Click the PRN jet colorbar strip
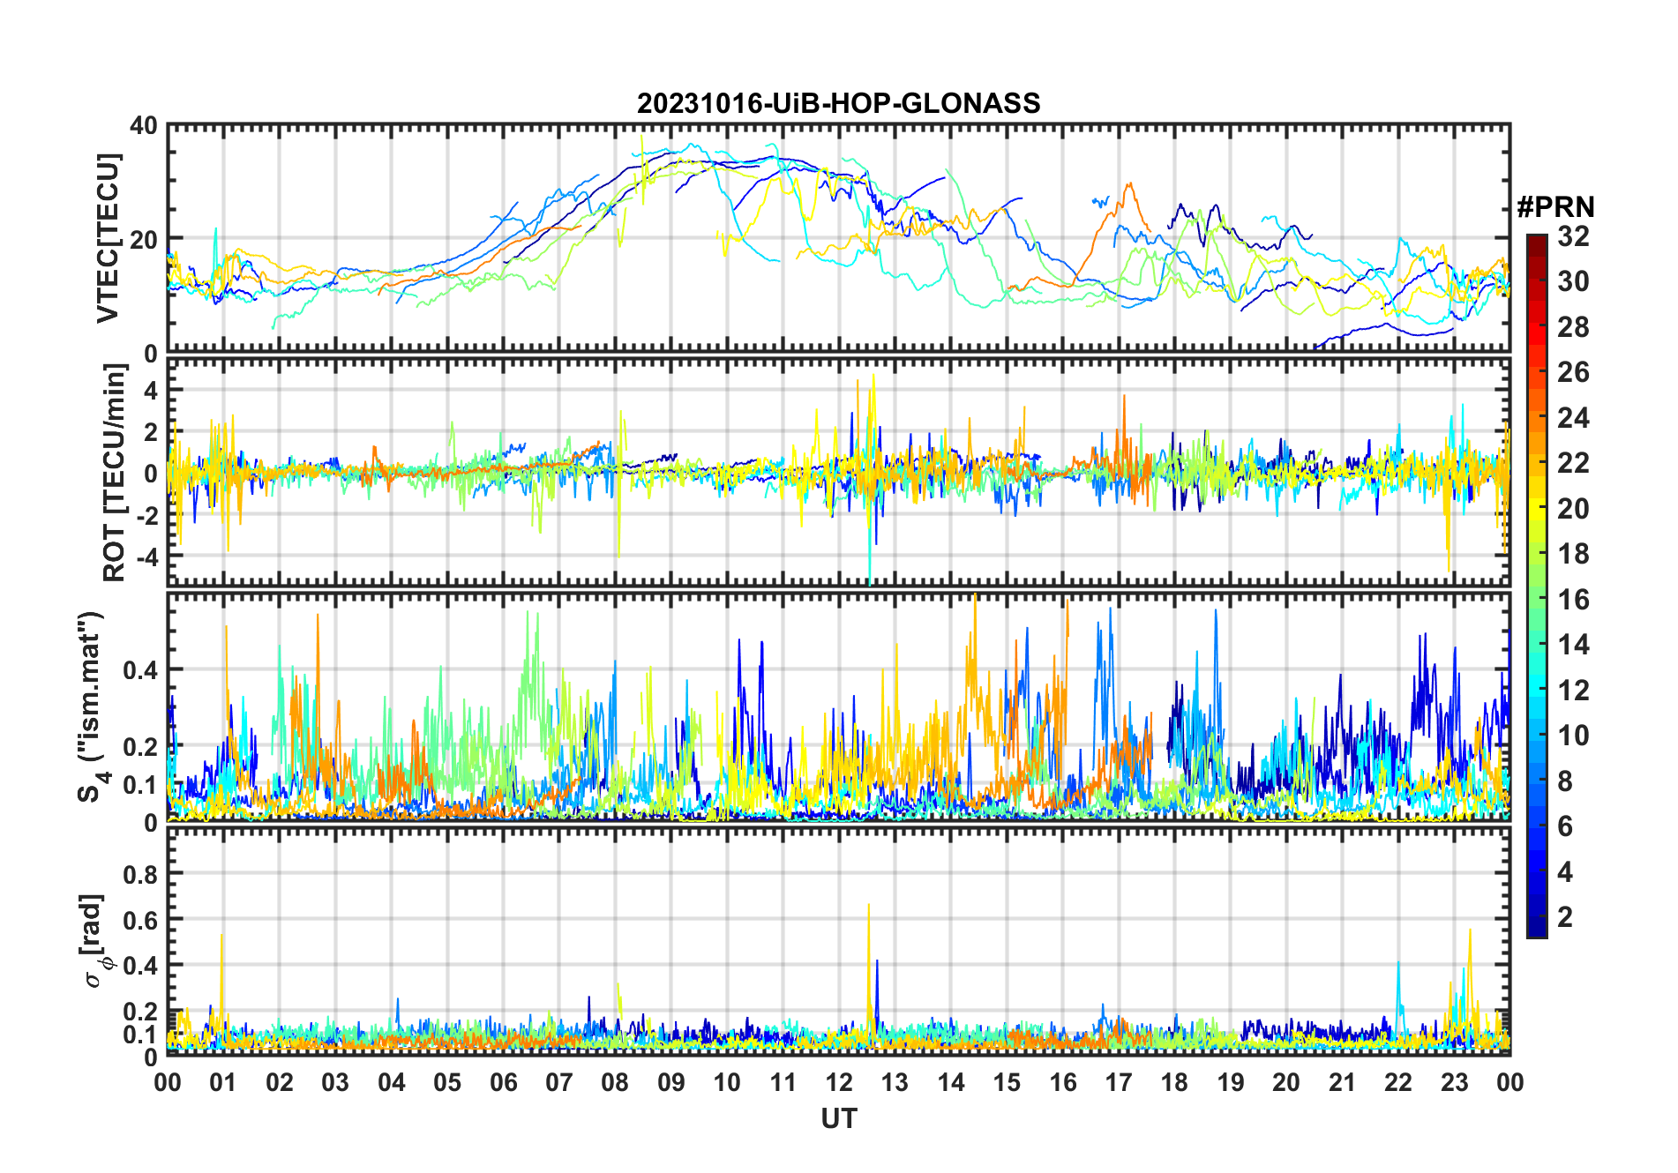 (x=1537, y=586)
